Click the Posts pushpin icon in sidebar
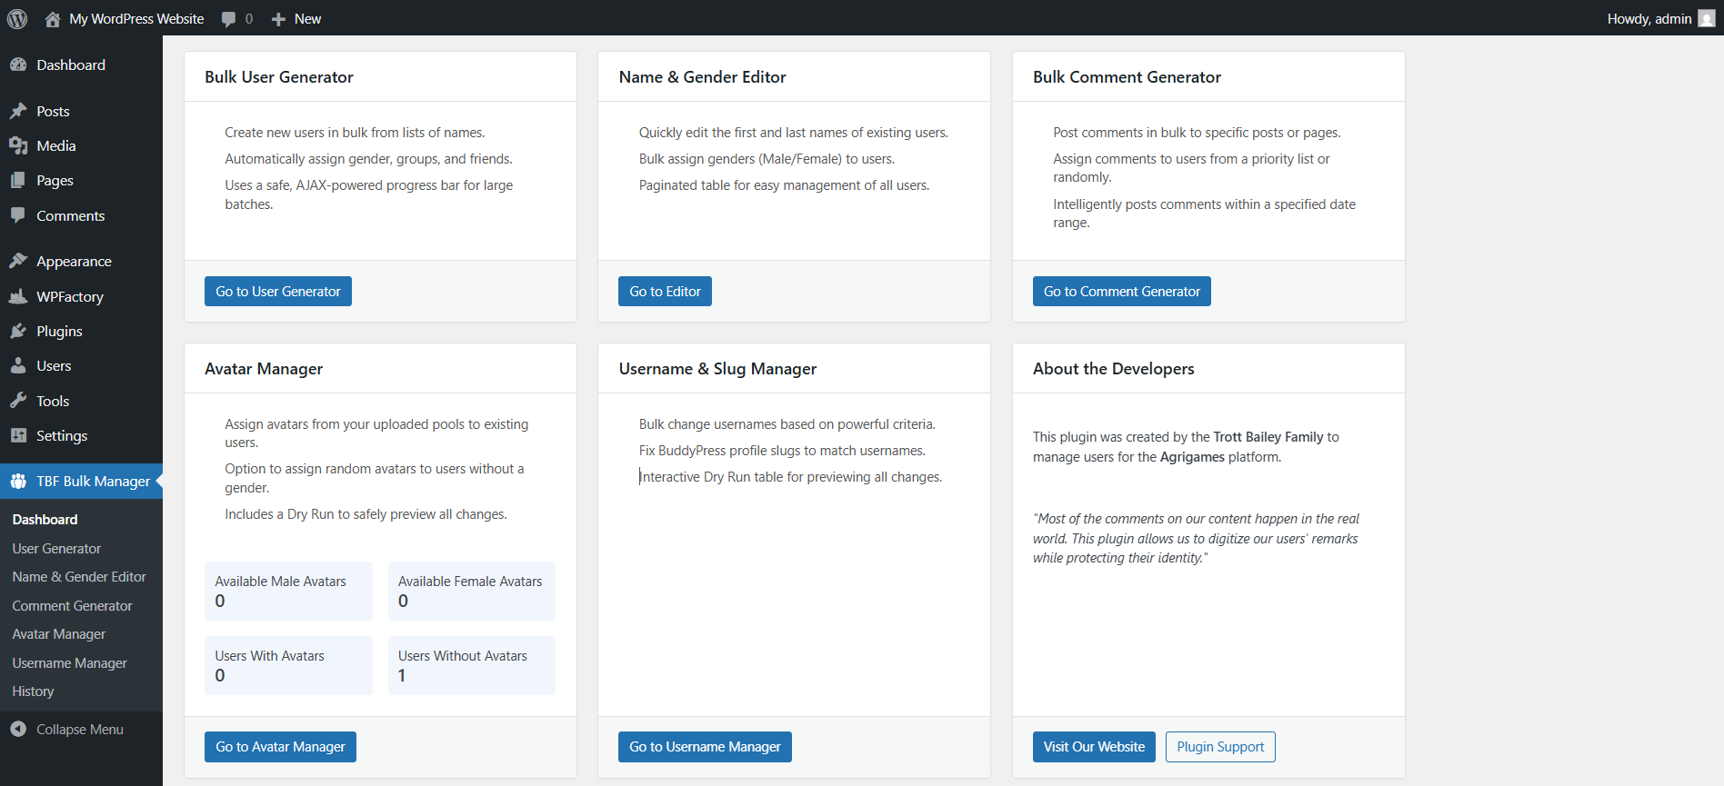The width and height of the screenshot is (1724, 786). pos(18,111)
